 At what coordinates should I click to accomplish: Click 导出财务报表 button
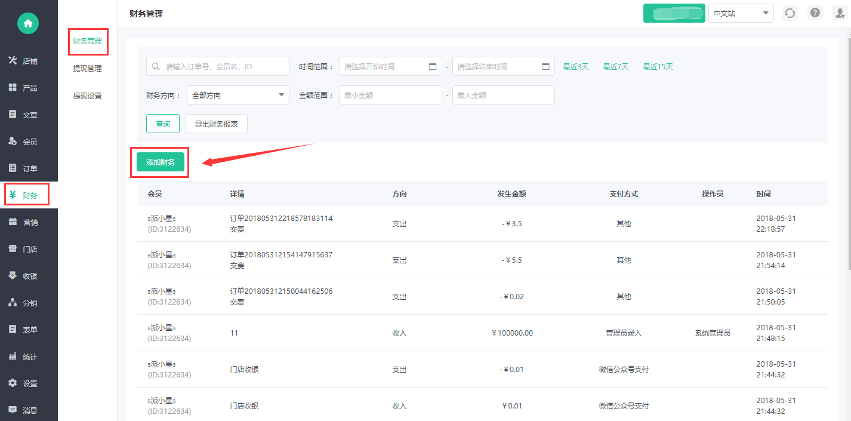click(216, 124)
